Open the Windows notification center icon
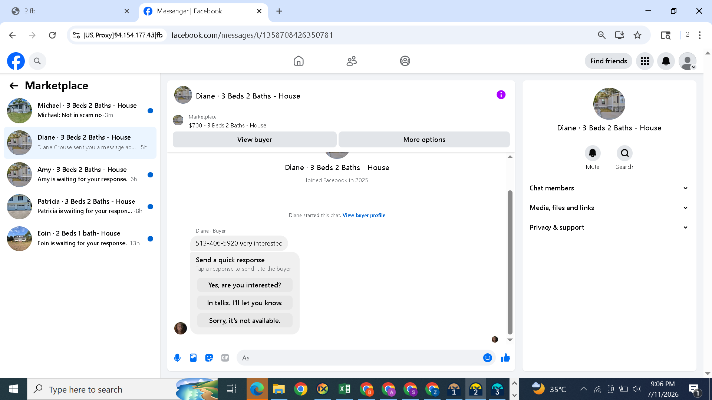 [694, 389]
